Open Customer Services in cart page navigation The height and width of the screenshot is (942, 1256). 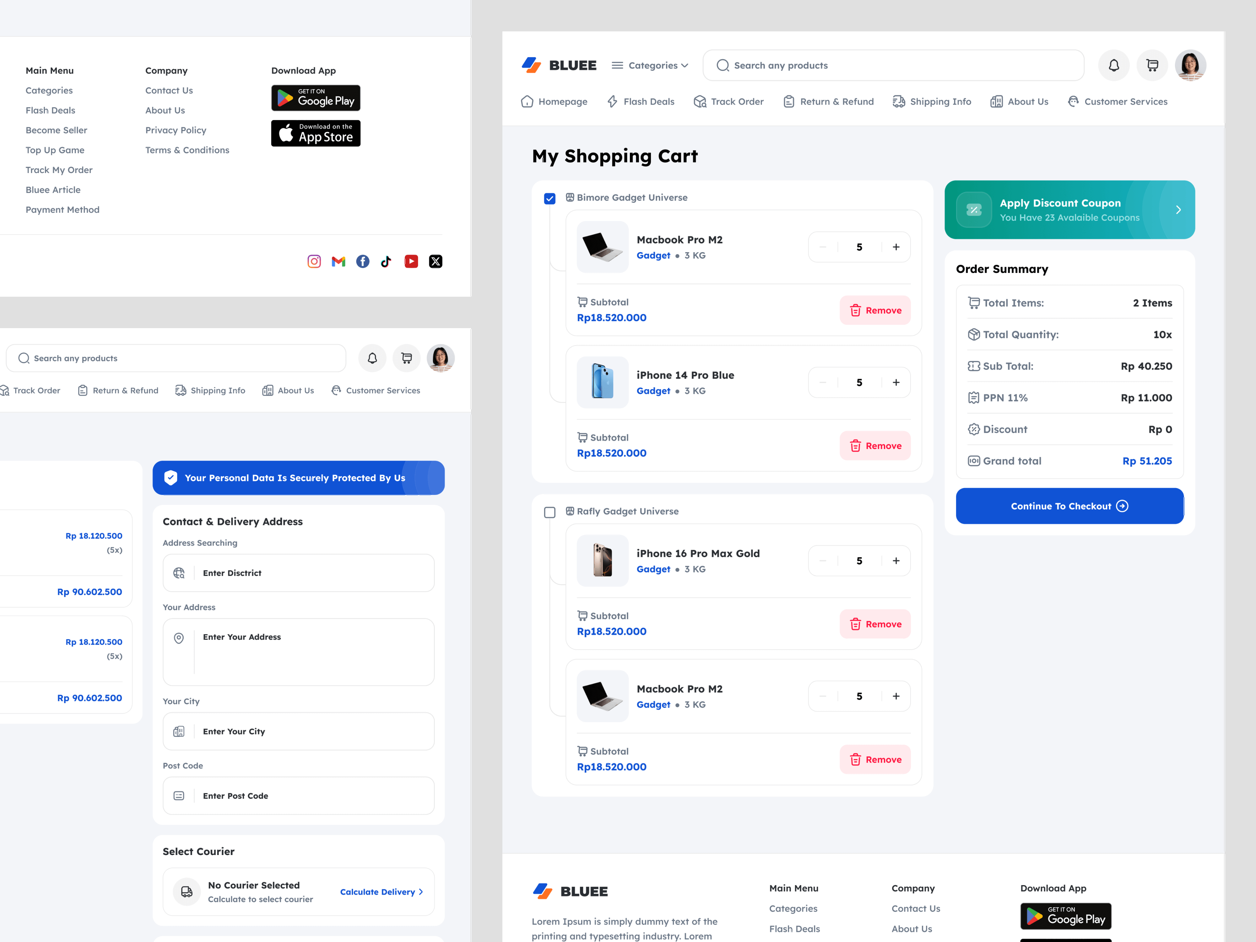[x=1118, y=102]
